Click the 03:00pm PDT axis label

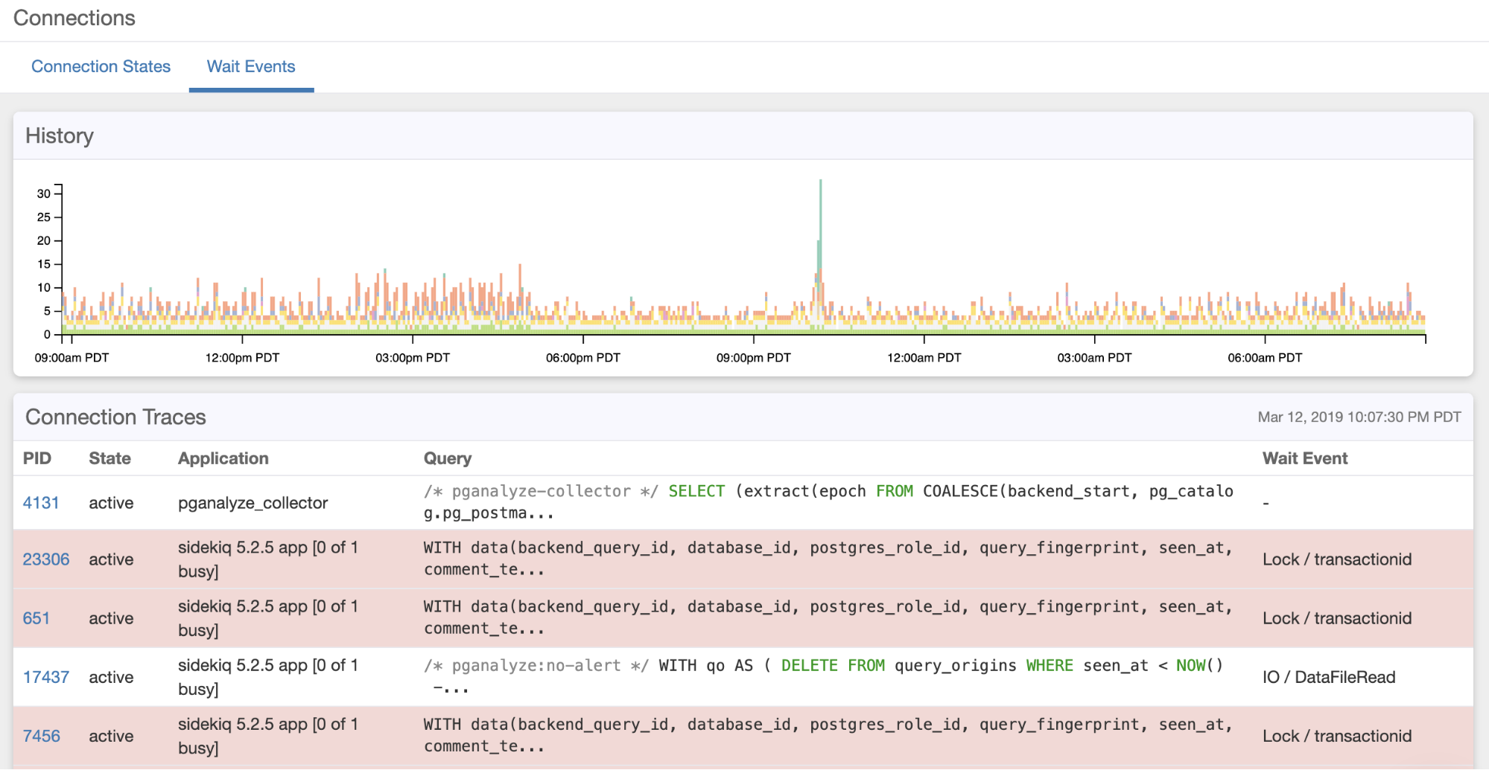pyautogui.click(x=412, y=358)
